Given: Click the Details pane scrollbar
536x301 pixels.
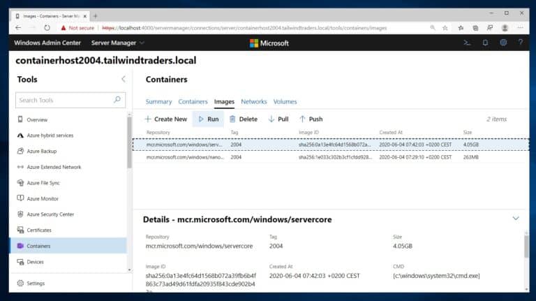Looking at the screenshot, I should (x=526, y=247).
